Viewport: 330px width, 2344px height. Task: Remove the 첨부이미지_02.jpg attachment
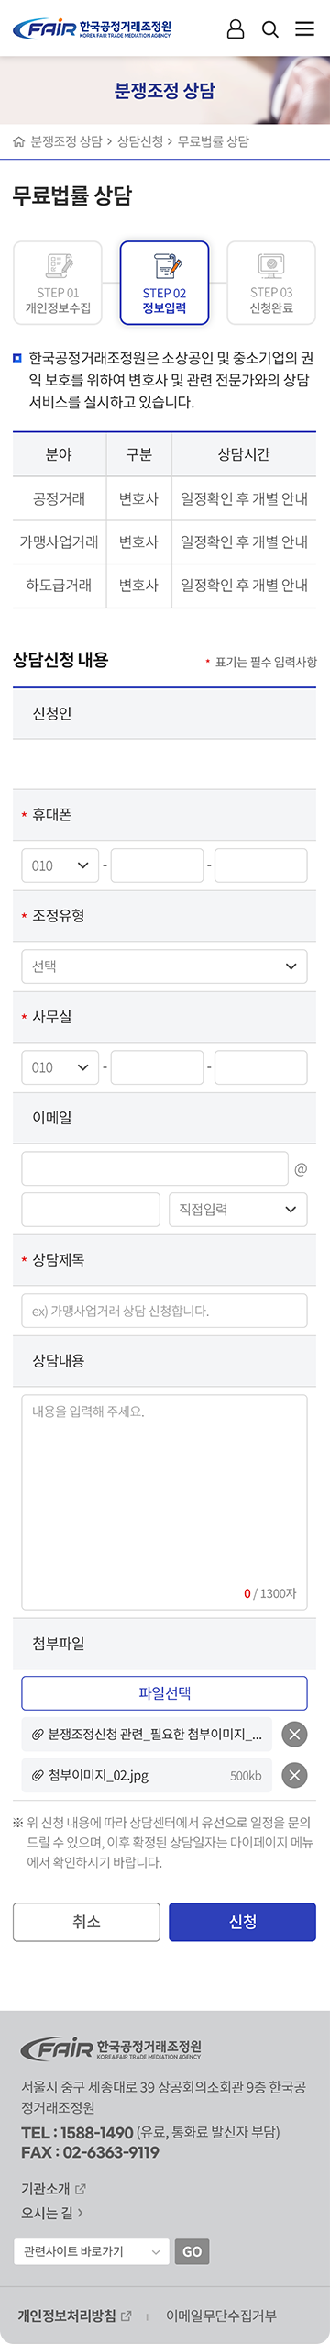tap(294, 1775)
